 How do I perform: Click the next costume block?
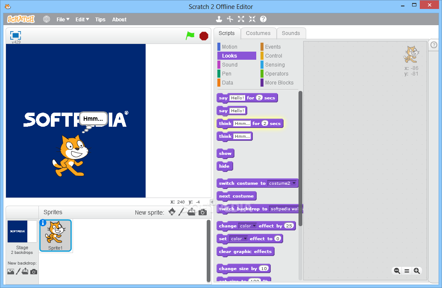tap(236, 196)
